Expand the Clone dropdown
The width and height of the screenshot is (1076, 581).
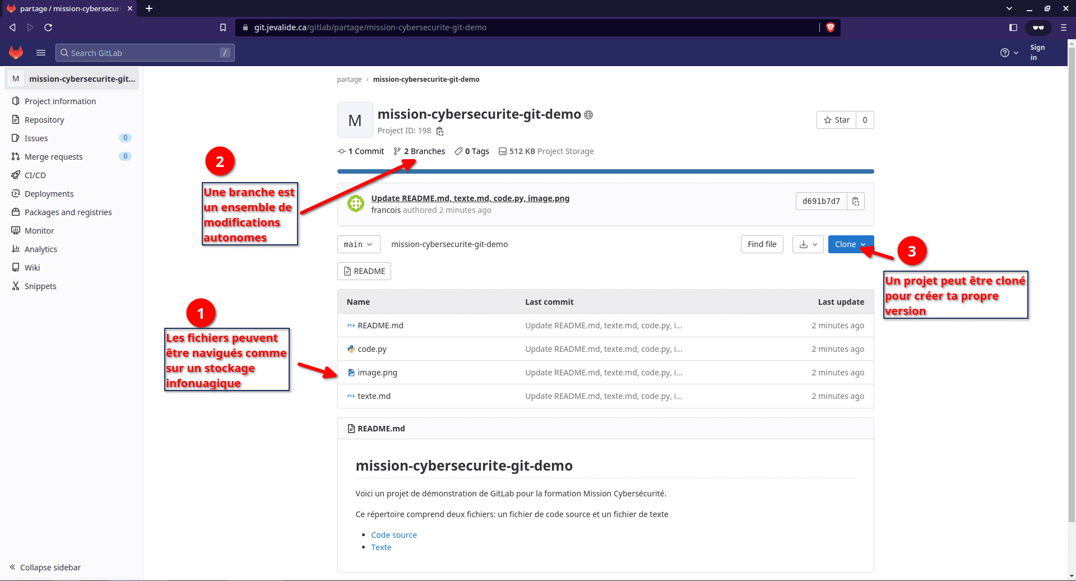pos(851,244)
